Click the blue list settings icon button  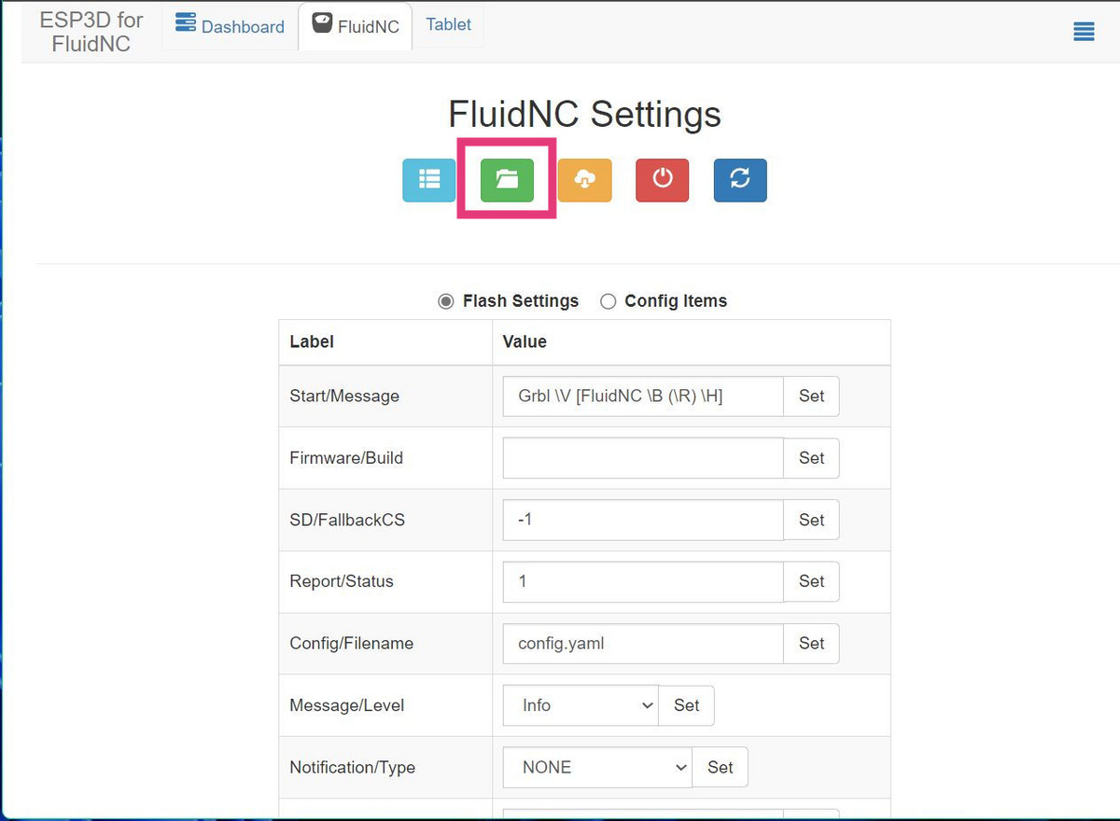429,180
